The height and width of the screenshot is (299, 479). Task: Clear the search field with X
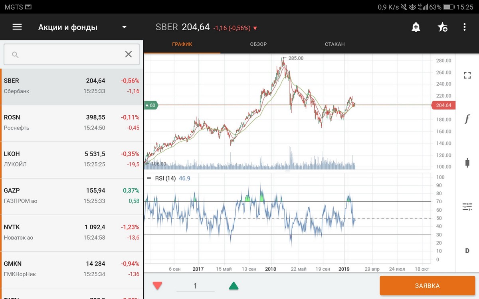point(128,55)
